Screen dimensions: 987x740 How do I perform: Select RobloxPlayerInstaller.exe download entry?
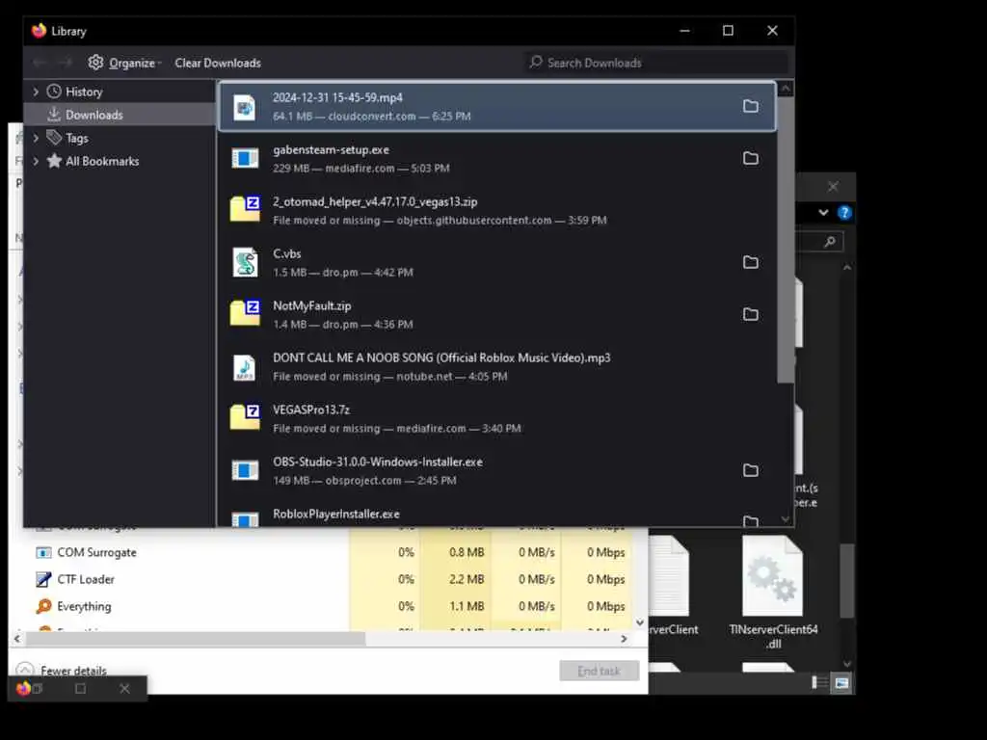pos(496,515)
